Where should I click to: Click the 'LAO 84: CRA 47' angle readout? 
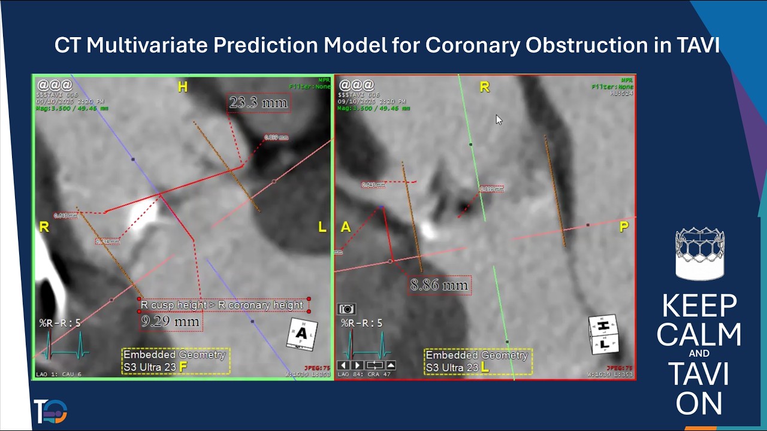point(366,375)
